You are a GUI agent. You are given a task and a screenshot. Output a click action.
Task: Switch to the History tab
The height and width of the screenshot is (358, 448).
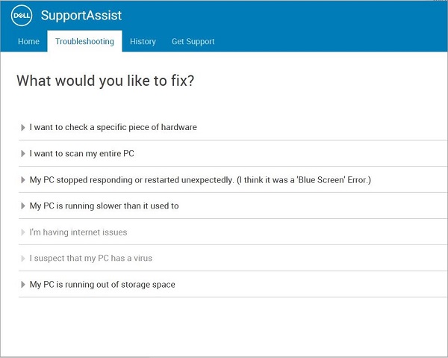pyautogui.click(x=143, y=41)
